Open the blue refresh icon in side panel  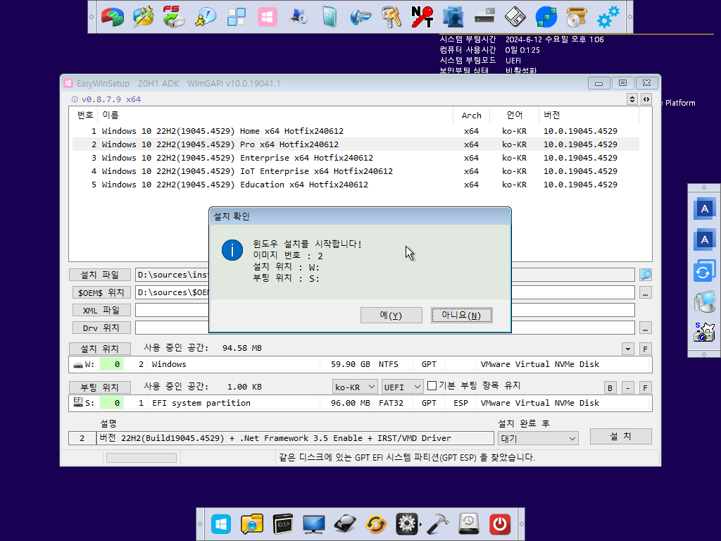pyautogui.click(x=704, y=271)
